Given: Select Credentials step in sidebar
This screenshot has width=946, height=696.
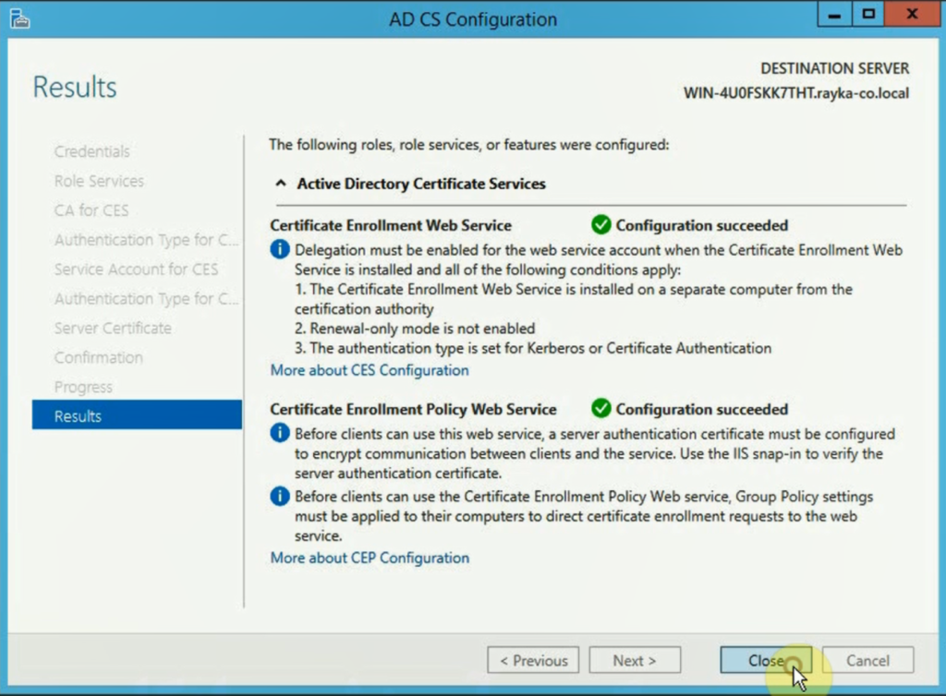Looking at the screenshot, I should point(91,151).
